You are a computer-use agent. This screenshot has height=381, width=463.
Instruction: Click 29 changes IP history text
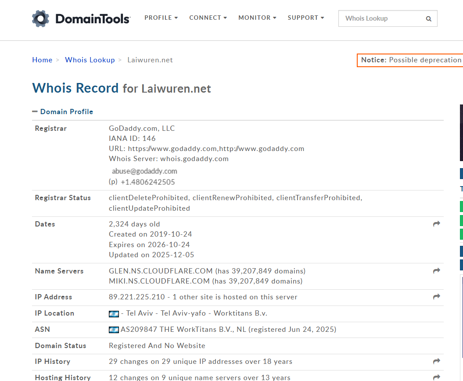[x=201, y=362]
